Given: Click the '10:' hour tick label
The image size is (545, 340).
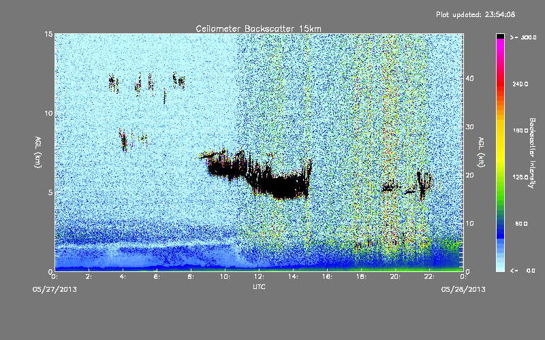Looking at the screenshot, I should [x=225, y=277].
